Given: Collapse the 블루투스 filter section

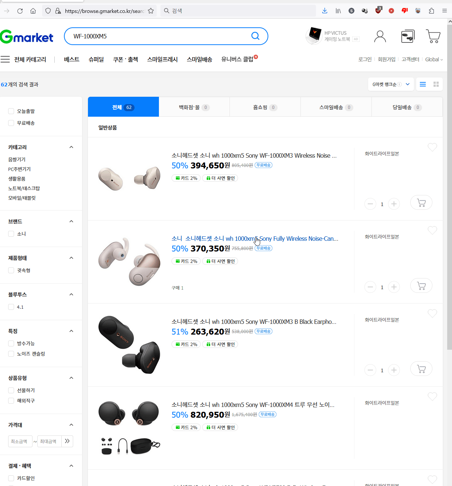Looking at the screenshot, I should point(71,294).
